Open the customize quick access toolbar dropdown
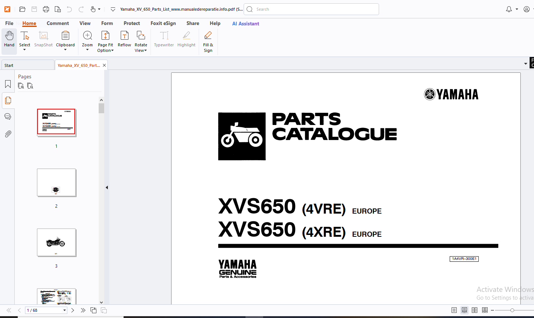Image resolution: width=534 pixels, height=318 pixels. (x=113, y=9)
